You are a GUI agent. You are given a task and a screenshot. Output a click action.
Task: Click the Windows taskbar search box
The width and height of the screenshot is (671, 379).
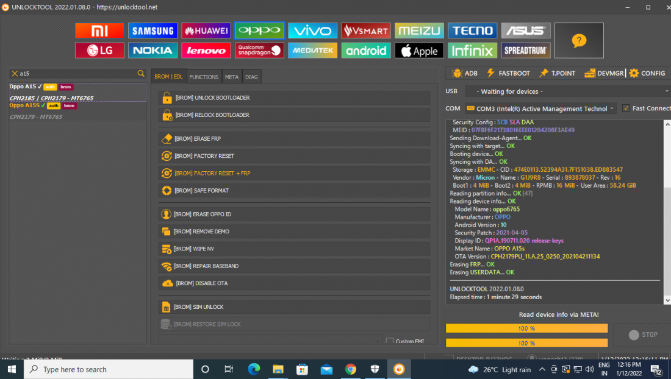point(108,369)
